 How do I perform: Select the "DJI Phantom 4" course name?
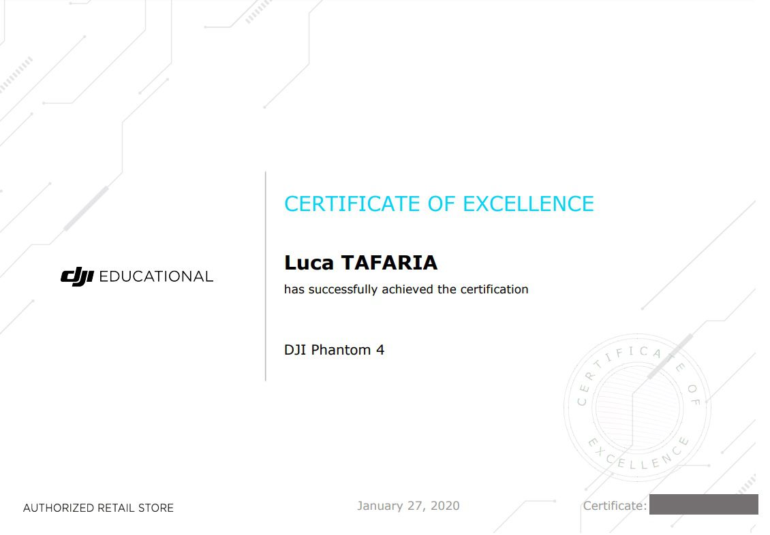coord(334,350)
